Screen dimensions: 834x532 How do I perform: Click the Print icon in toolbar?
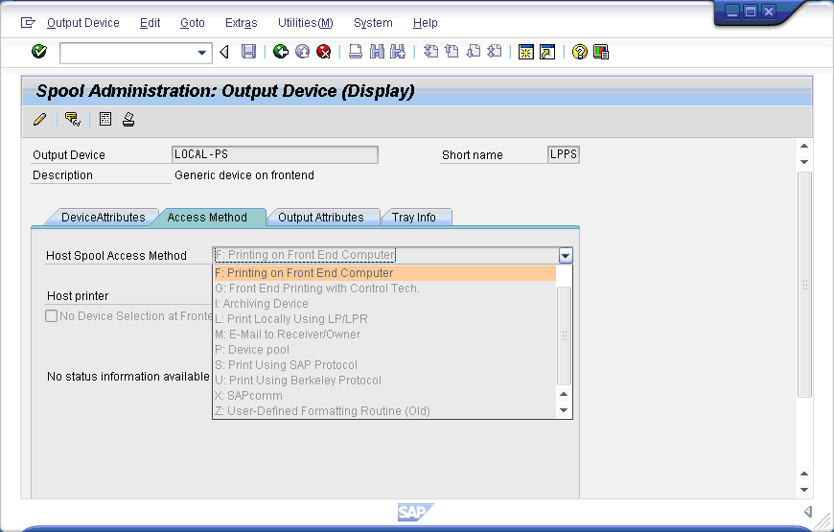click(356, 52)
